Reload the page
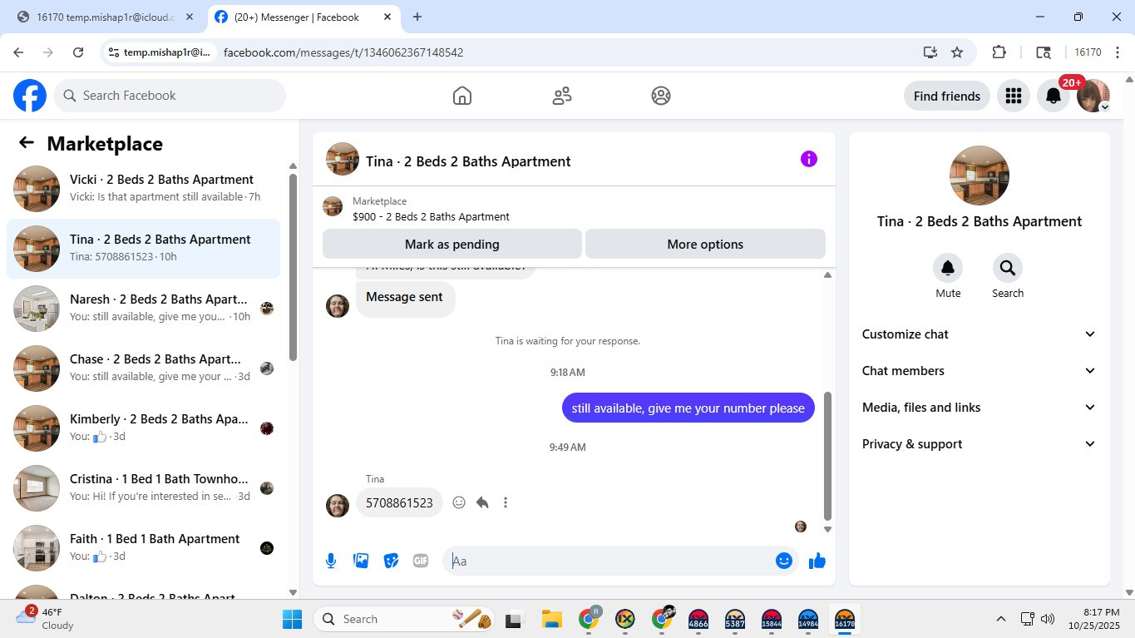The height and width of the screenshot is (638, 1135). [78, 52]
